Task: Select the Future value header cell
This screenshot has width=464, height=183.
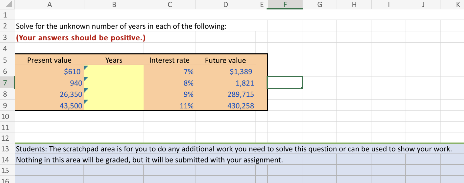Action: (226, 60)
